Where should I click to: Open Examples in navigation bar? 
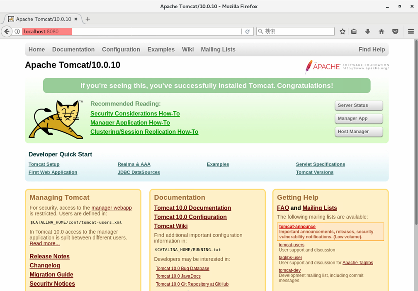coord(161,49)
